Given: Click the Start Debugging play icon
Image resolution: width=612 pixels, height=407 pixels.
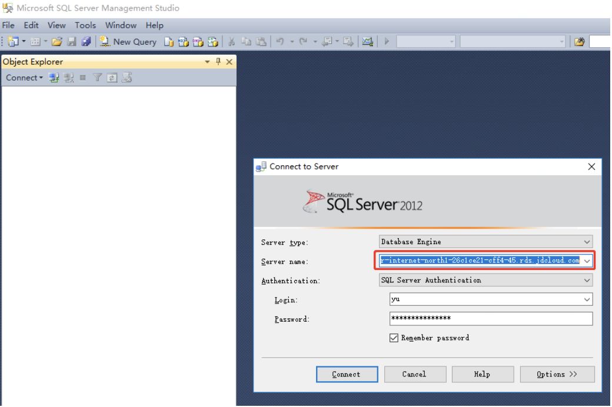Looking at the screenshot, I should coord(387,41).
